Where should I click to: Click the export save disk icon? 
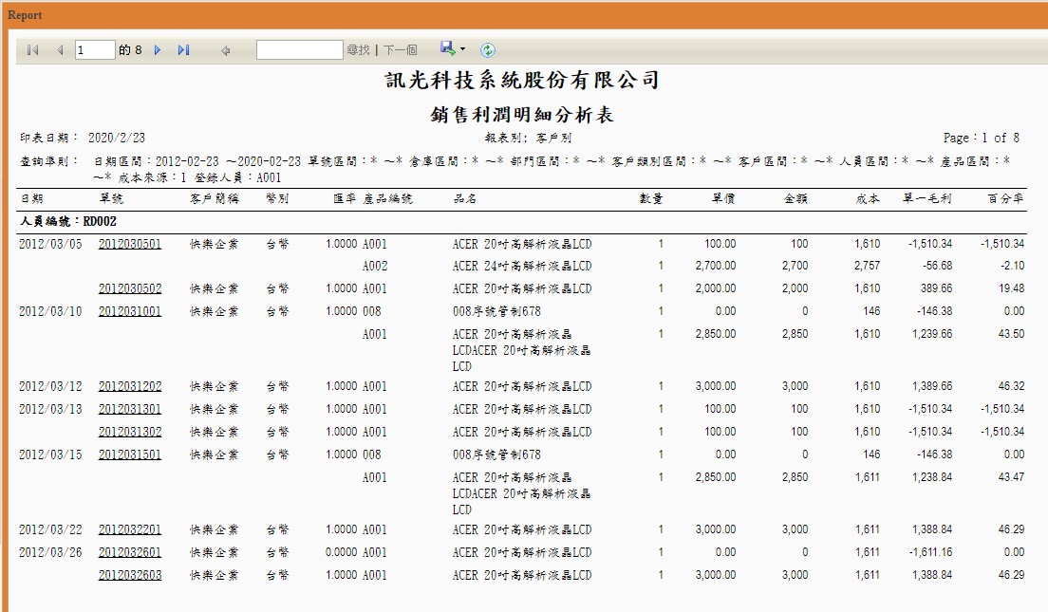click(x=447, y=47)
